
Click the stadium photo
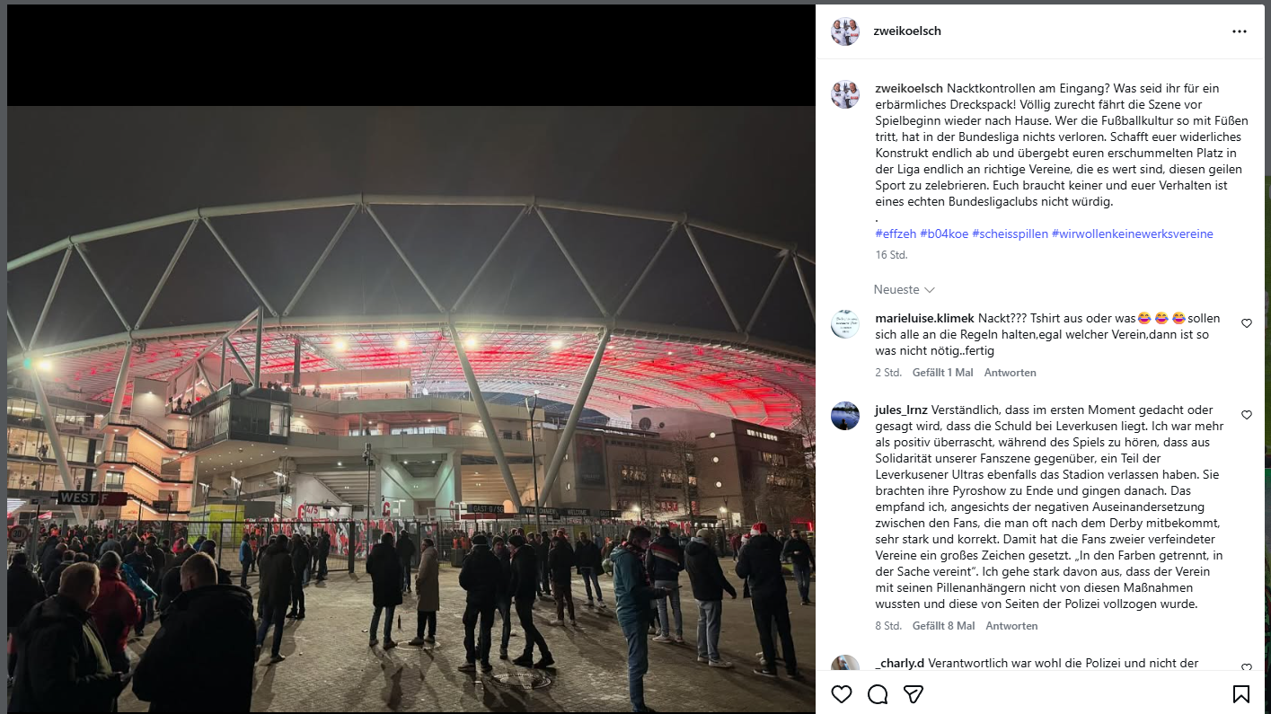click(x=411, y=409)
